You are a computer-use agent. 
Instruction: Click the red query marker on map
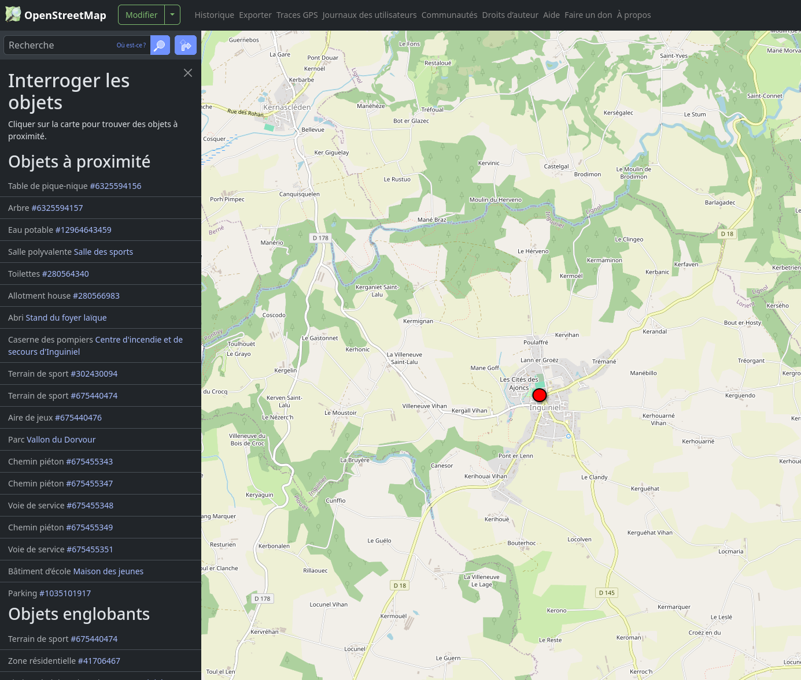(540, 395)
